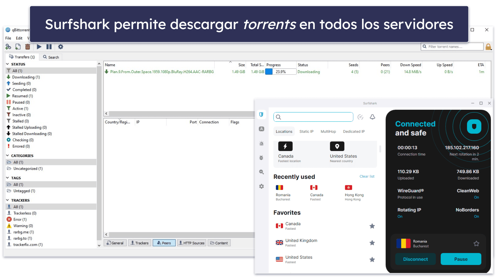Viewport: 498px width, 280px height.
Task: Open the Edit menu
Action: click(x=19, y=38)
